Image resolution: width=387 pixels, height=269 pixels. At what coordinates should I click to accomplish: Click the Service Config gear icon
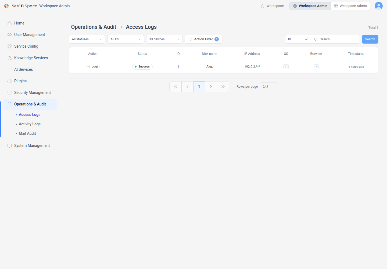[x=9, y=46]
